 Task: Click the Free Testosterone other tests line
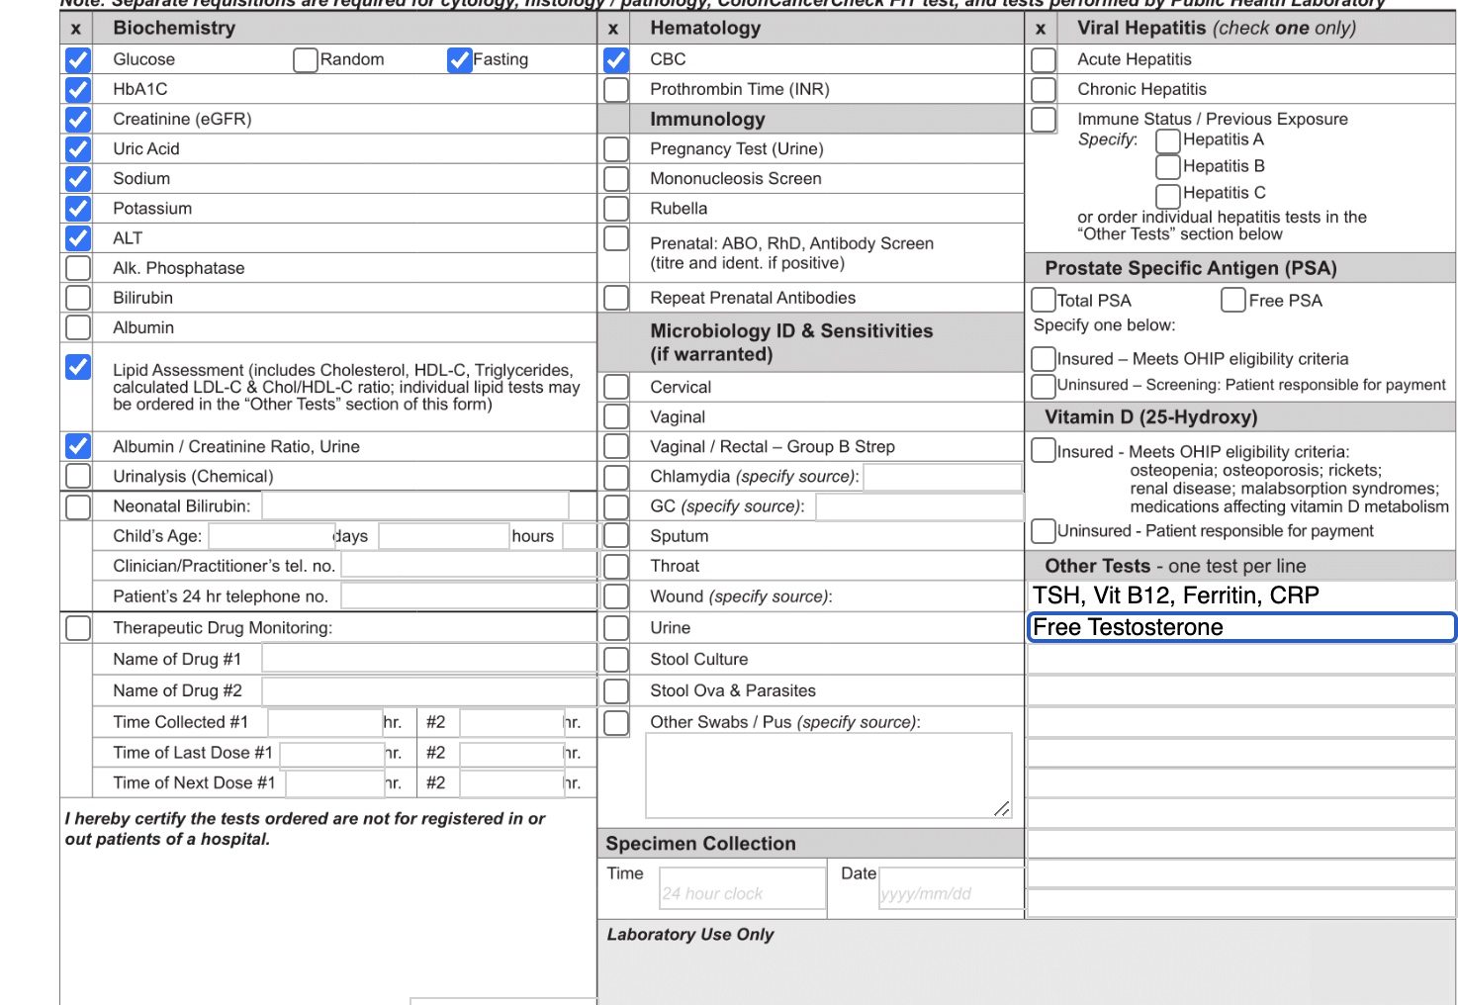(1241, 627)
